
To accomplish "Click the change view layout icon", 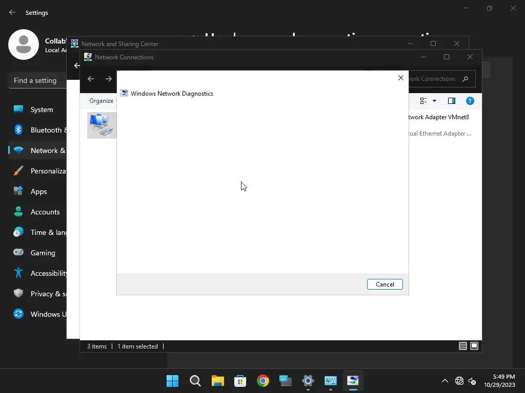I will pyautogui.click(x=423, y=101).
